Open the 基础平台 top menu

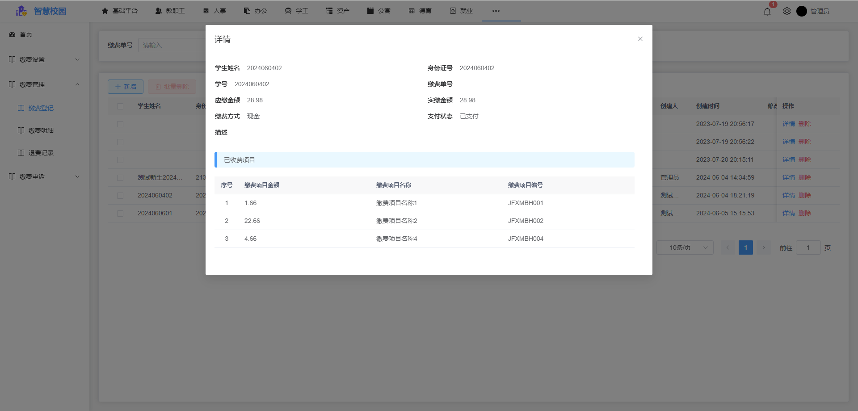[x=120, y=11]
